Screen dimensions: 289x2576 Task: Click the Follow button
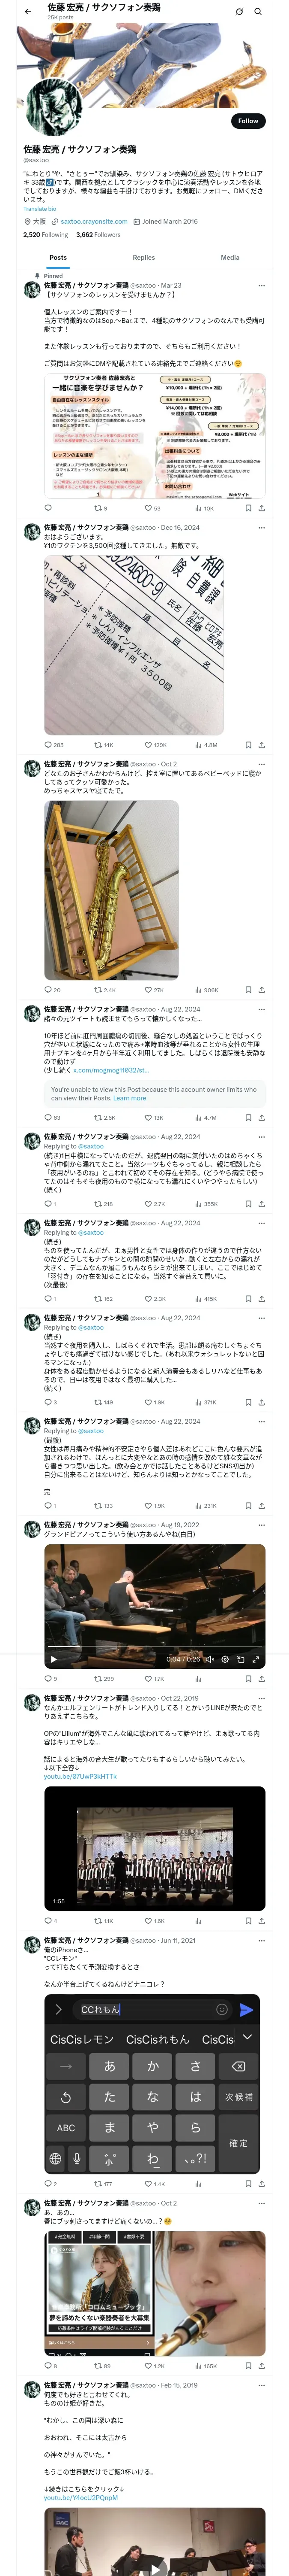click(247, 121)
